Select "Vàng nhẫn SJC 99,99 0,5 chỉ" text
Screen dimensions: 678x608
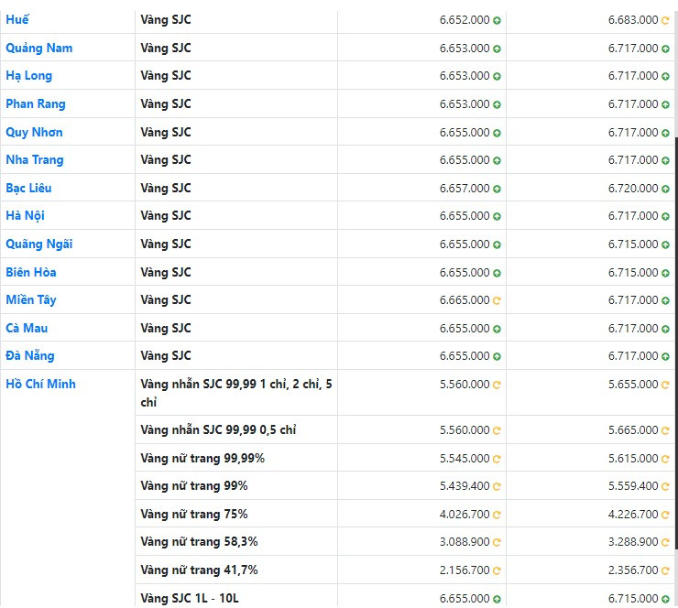(x=218, y=430)
